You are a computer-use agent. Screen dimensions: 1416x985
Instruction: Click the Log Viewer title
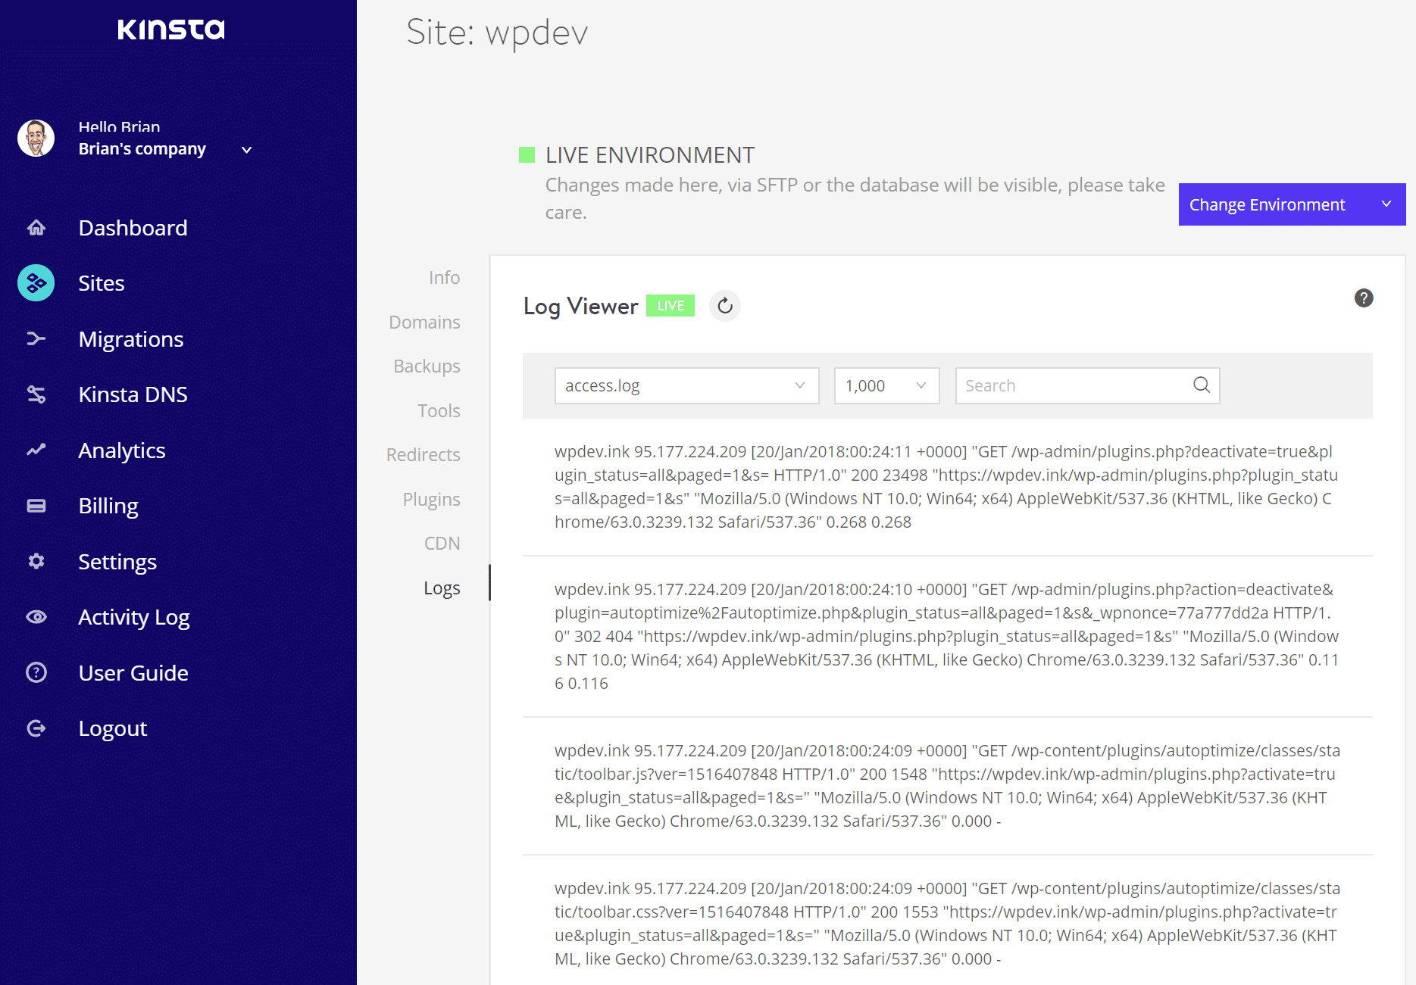(581, 307)
